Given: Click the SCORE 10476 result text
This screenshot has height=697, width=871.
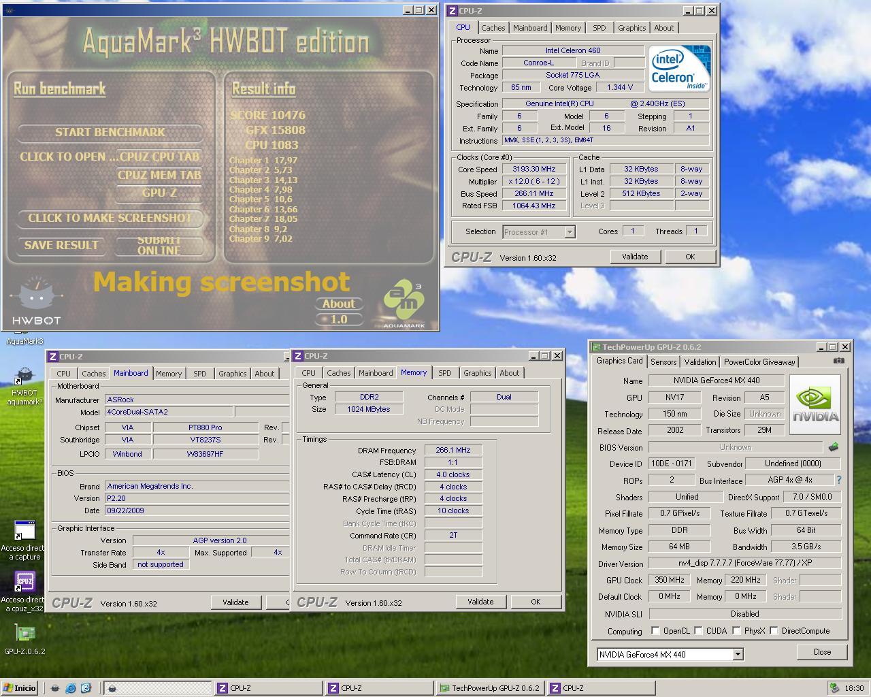Looking at the screenshot, I should 268,115.
